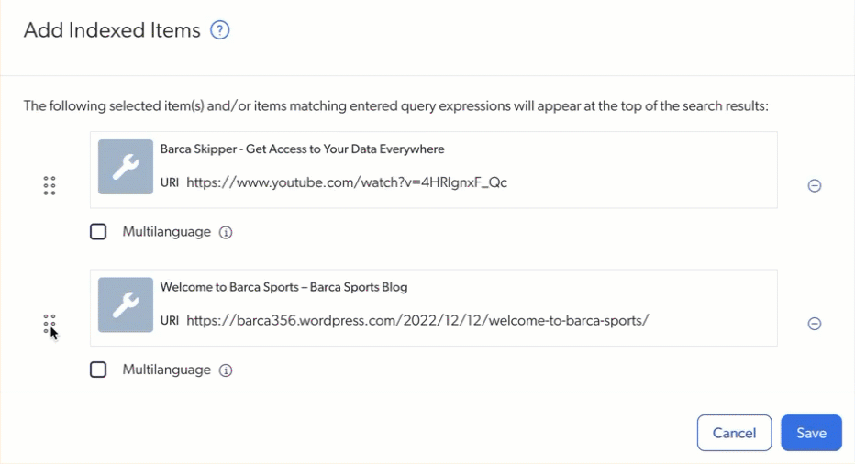
Task: Show Multilanguage info for the WordPress item
Action: point(225,370)
